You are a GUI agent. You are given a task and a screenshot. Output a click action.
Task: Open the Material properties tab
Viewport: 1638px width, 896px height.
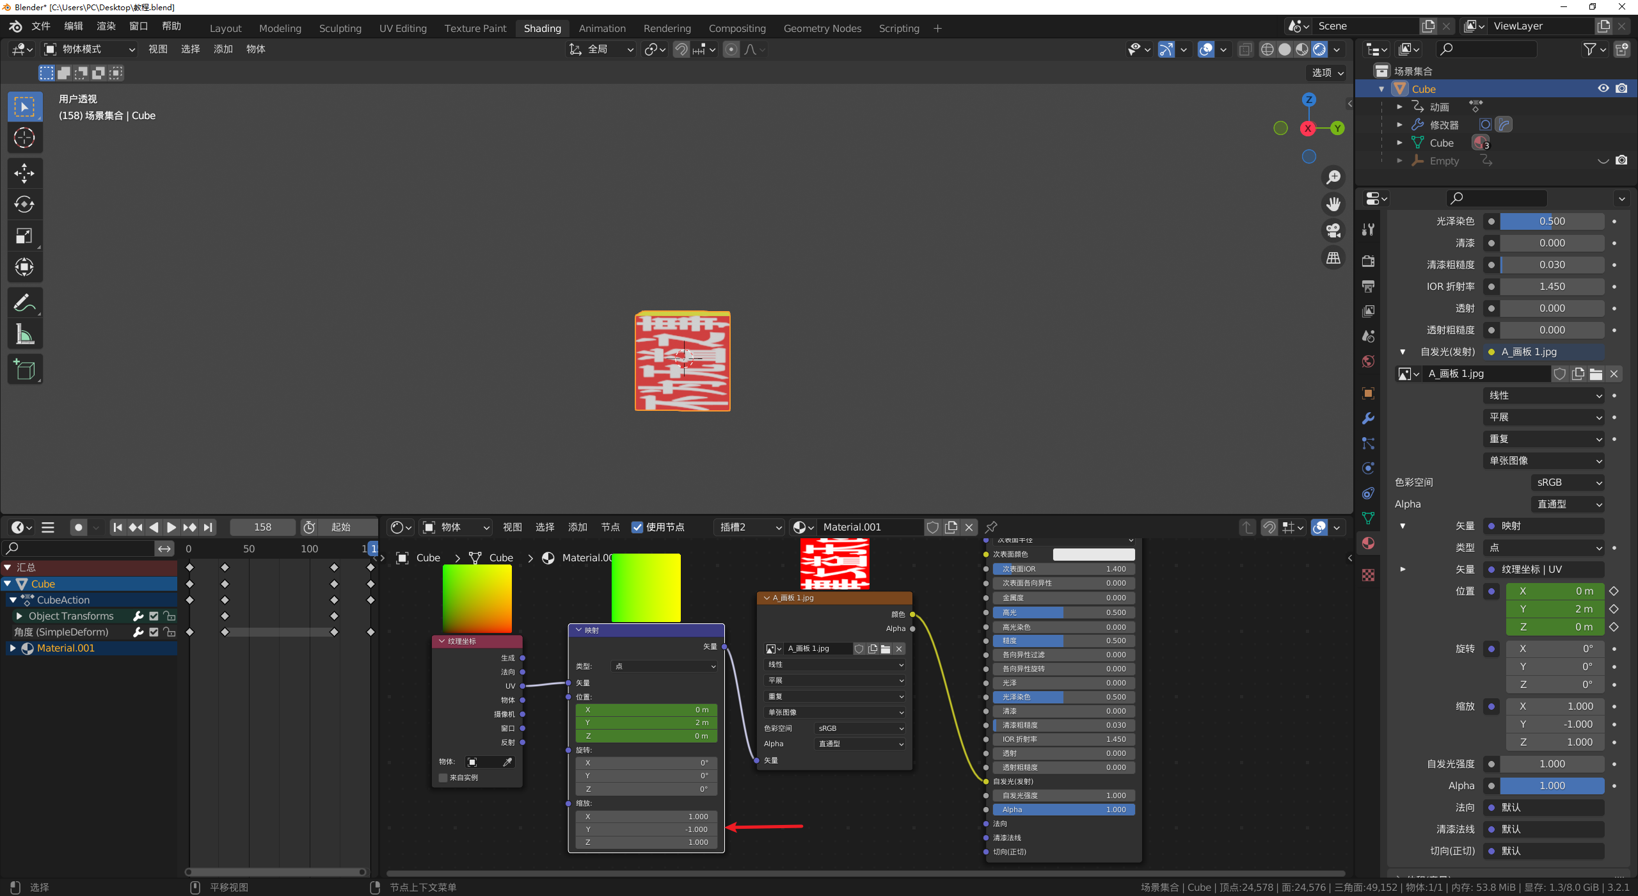[x=1368, y=543]
